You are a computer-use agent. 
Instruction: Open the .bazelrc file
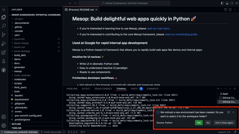[x=35, y=95]
